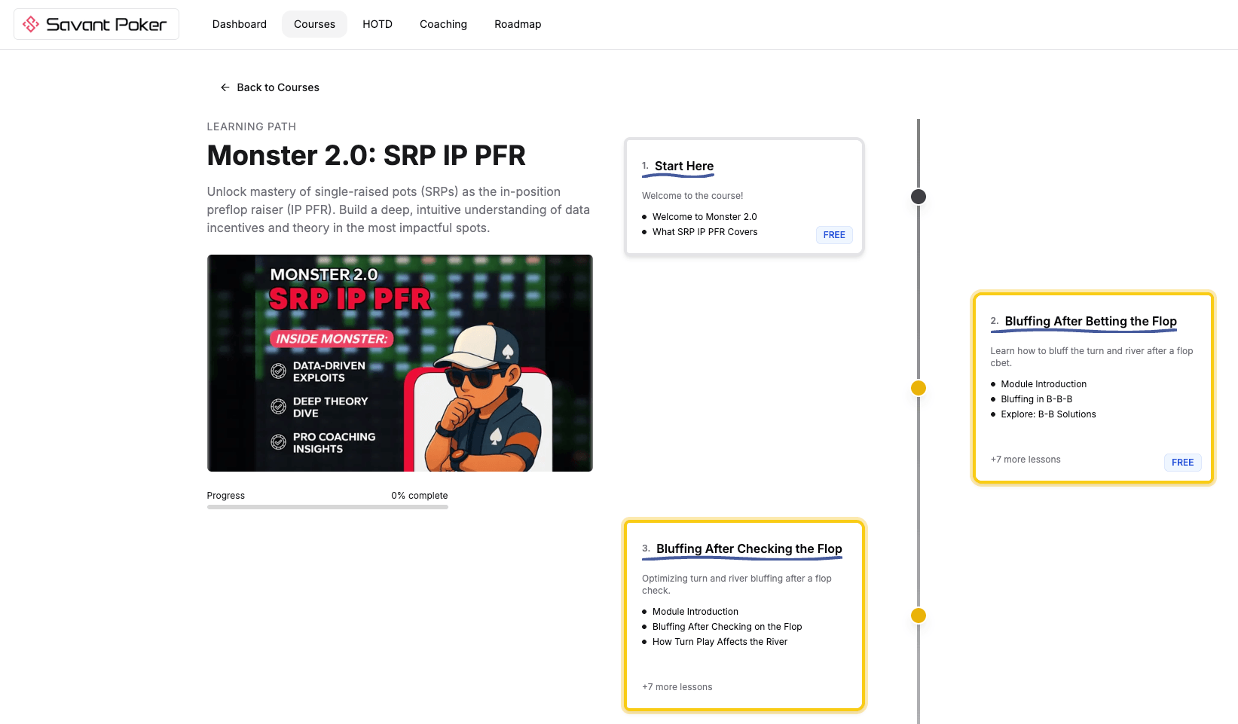Click the Savant Poker logo

[x=96, y=24]
